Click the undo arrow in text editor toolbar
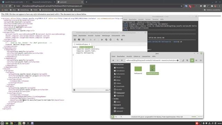This screenshot has width=222, height=125. point(91,40)
